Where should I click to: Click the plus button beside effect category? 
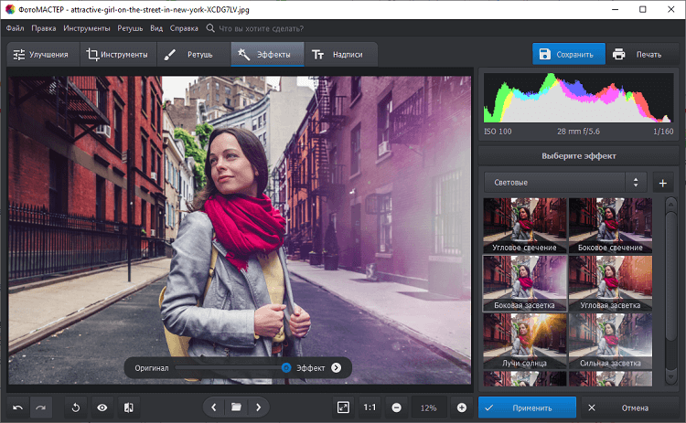(662, 182)
